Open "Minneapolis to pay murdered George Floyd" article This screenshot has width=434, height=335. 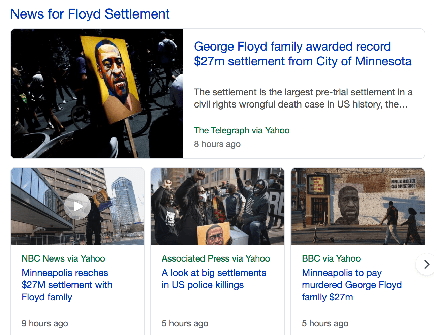click(351, 285)
